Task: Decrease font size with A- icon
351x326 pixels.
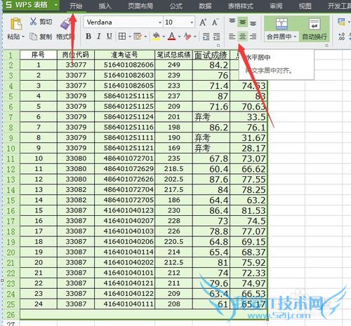Action: tap(216, 22)
